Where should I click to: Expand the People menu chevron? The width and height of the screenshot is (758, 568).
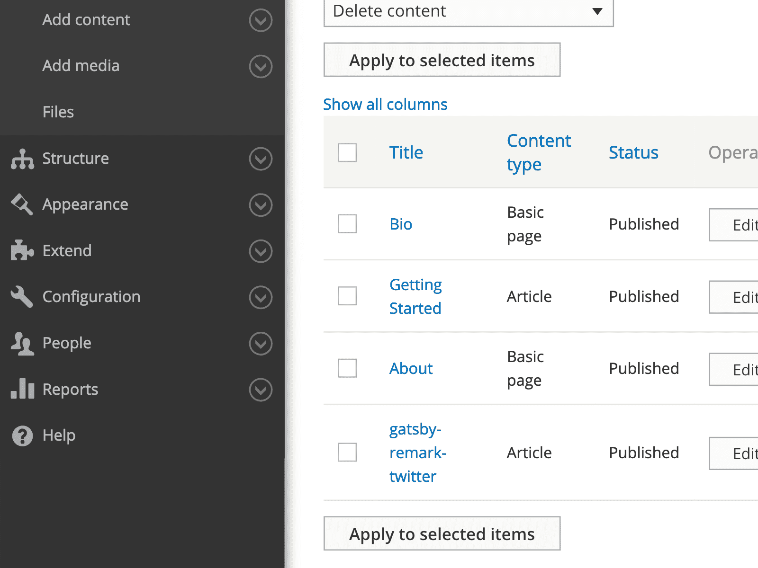tap(261, 343)
